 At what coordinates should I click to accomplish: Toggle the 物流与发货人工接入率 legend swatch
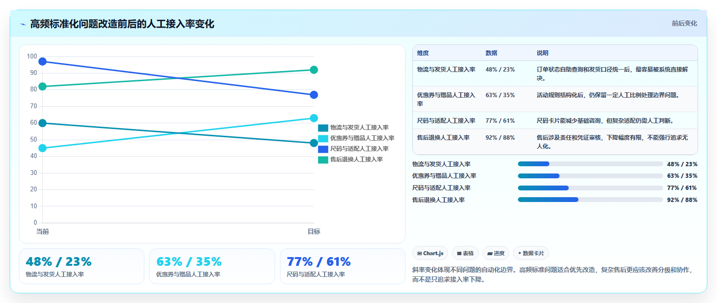(x=323, y=128)
